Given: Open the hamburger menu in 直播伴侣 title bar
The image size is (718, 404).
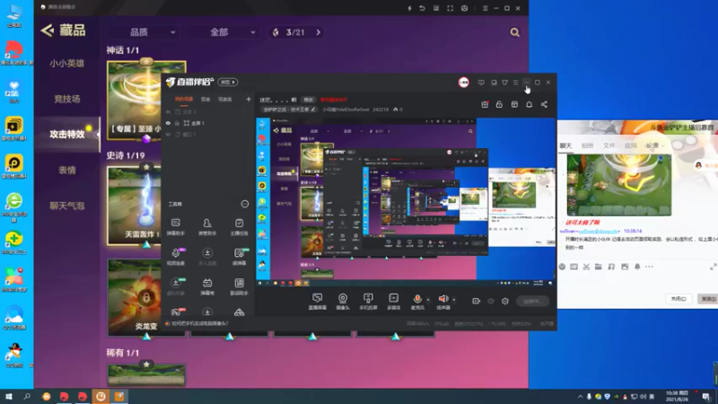Looking at the screenshot, I should [515, 83].
